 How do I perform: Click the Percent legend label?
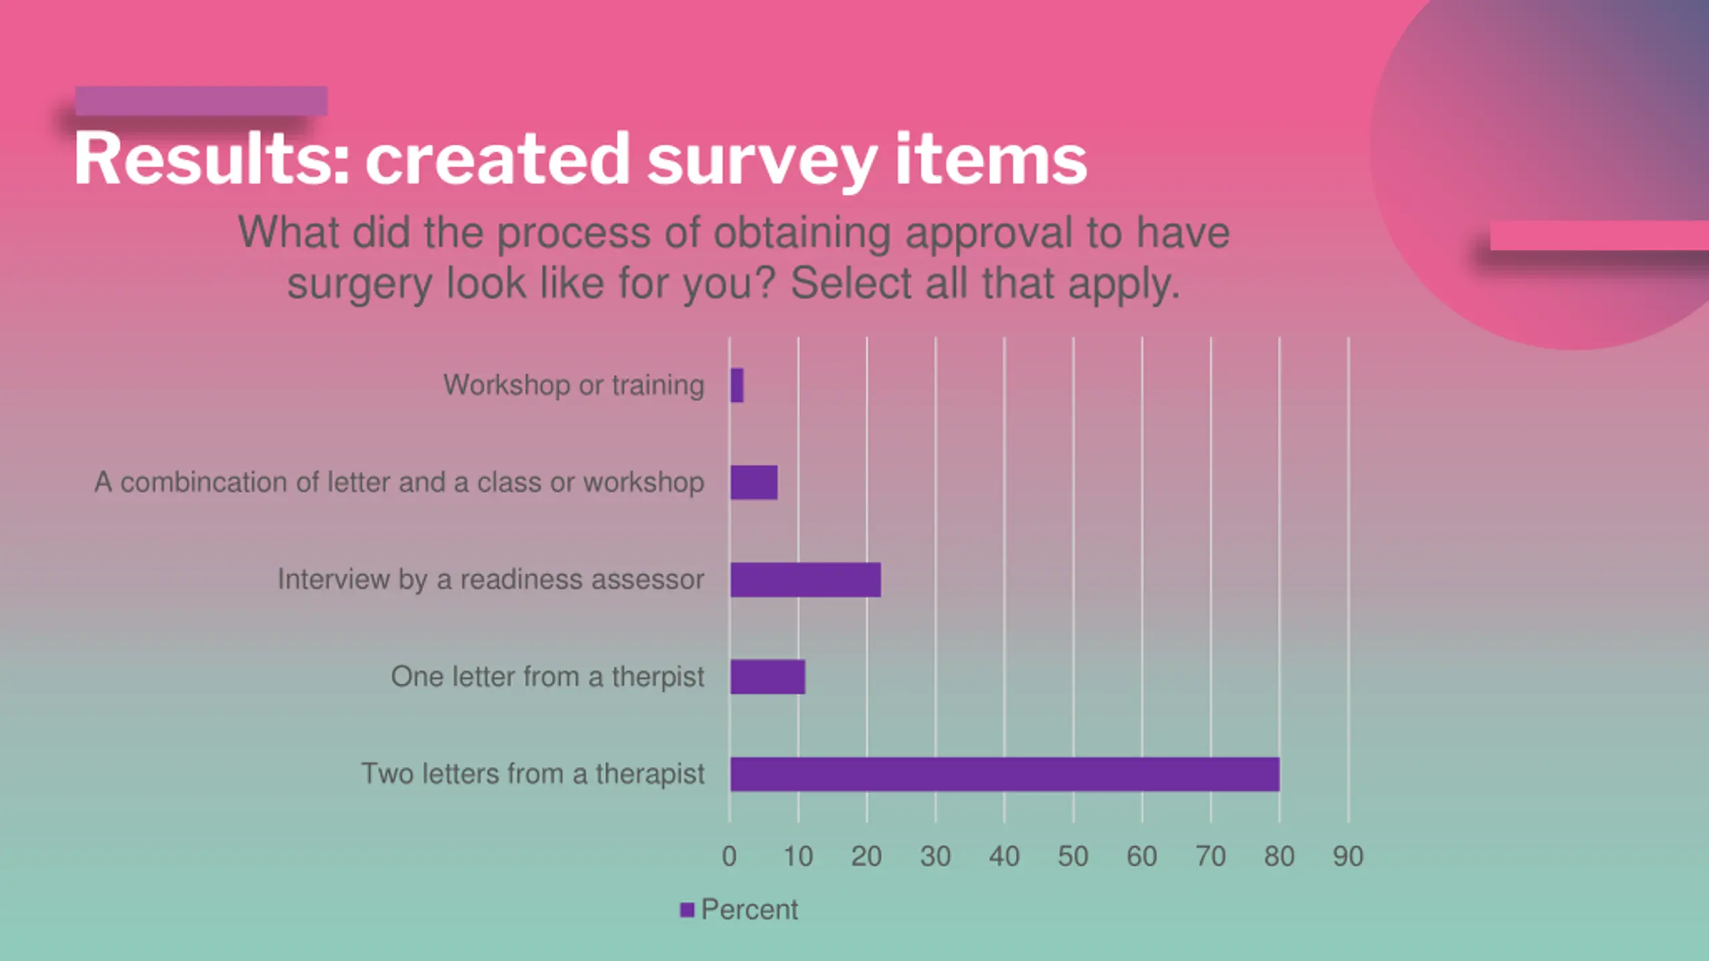749,910
